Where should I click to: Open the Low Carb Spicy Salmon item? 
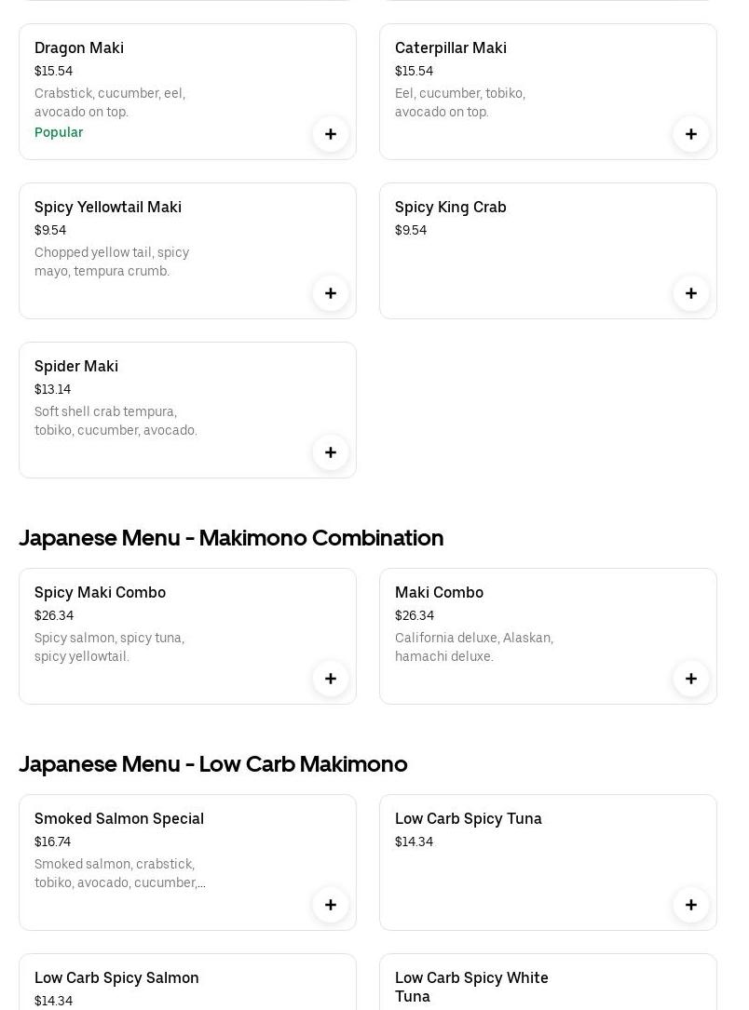[116, 977]
